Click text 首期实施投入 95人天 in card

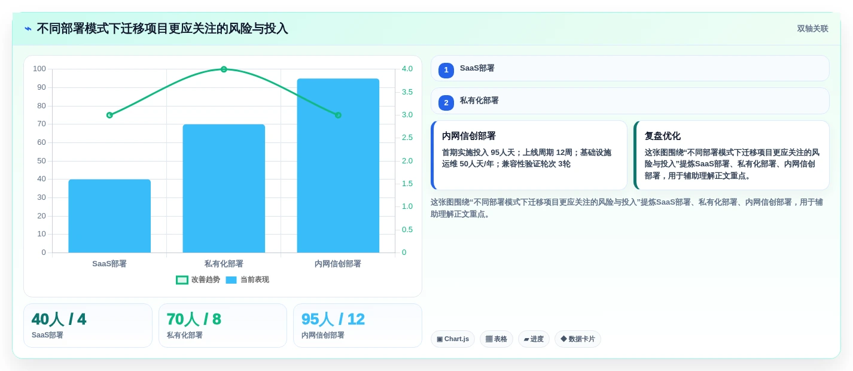coord(479,153)
